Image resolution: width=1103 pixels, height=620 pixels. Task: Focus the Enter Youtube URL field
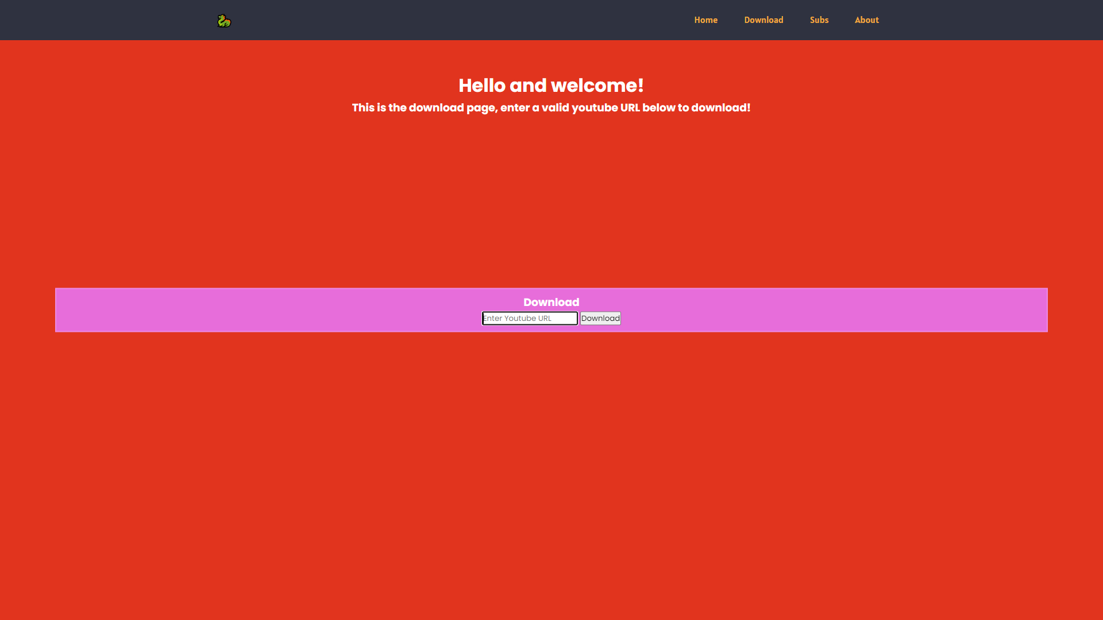pyautogui.click(x=529, y=318)
